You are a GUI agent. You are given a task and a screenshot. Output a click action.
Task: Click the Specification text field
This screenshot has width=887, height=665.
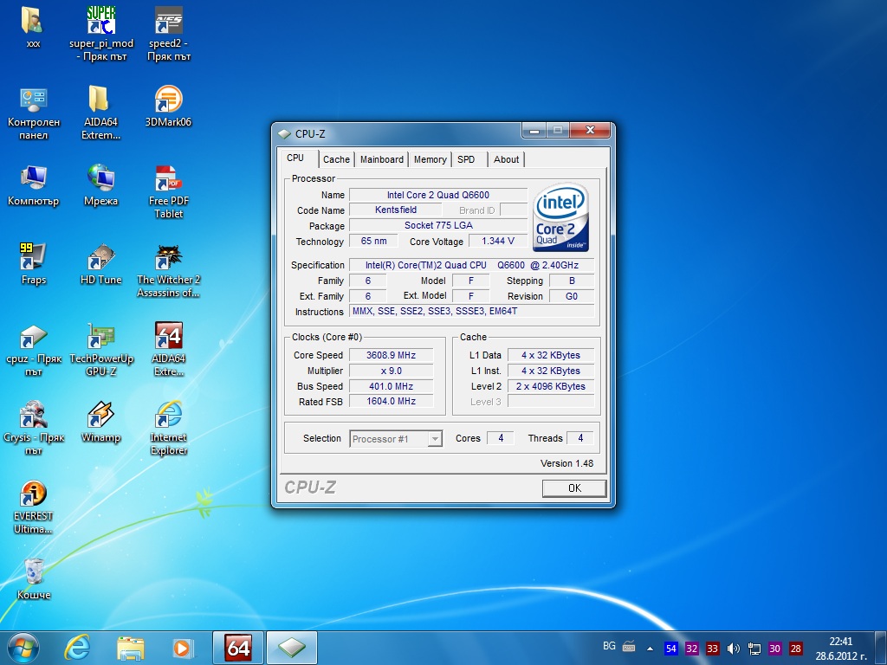[472, 265]
